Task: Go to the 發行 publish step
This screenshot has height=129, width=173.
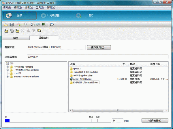Action: pyautogui.click(x=85, y=15)
